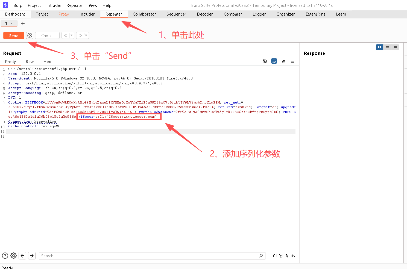Click the Connection: keep-alive header

[x=32, y=122]
